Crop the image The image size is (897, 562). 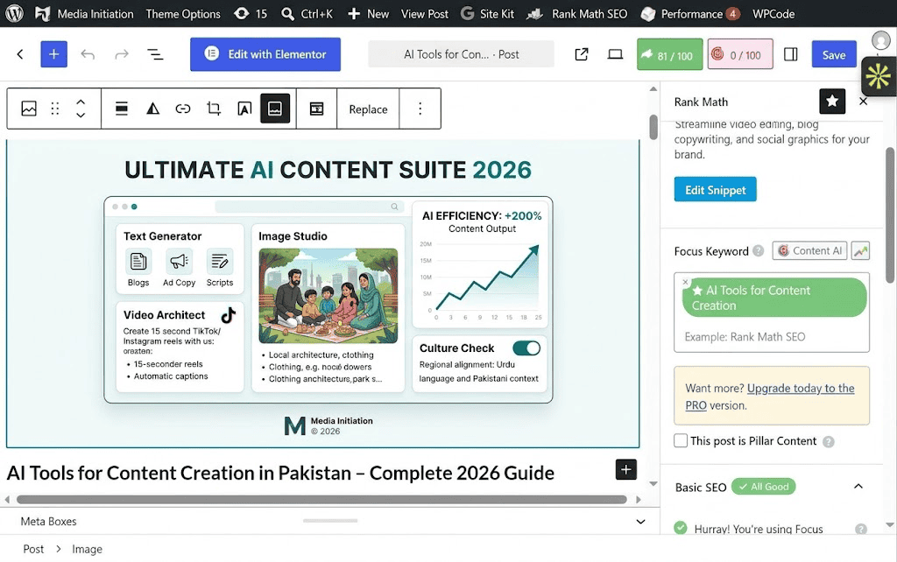(214, 109)
